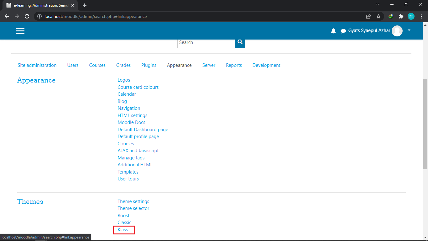Viewport: 428px width, 241px height.
Task: Reload the page
Action: pos(27,16)
